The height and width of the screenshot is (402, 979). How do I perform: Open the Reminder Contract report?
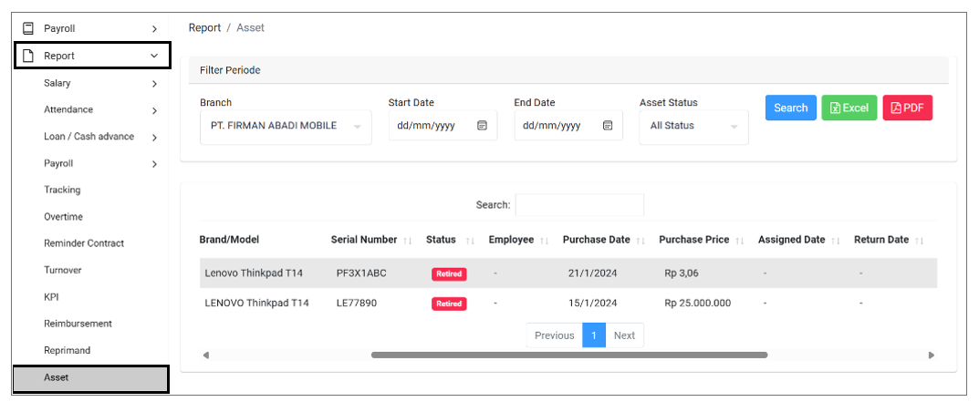(x=84, y=243)
